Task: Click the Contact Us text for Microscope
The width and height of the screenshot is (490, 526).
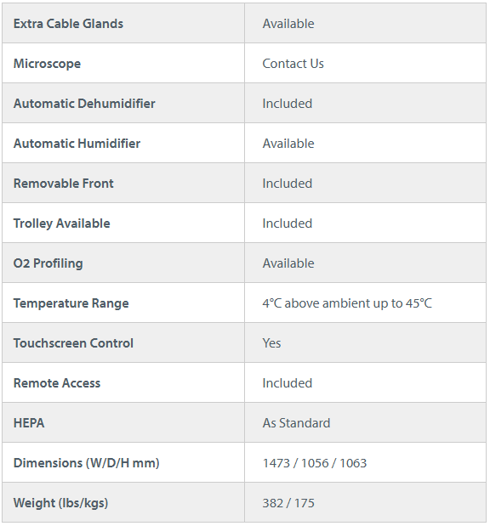Action: [x=293, y=64]
